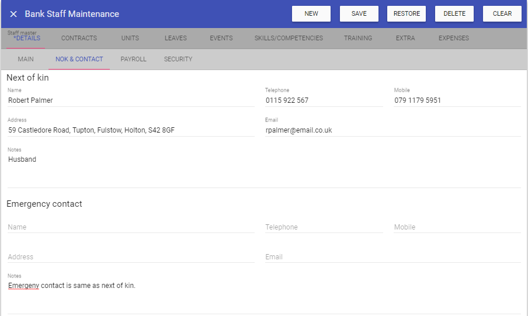
Task: Click the emergency contact Notes text
Action: tap(72, 286)
